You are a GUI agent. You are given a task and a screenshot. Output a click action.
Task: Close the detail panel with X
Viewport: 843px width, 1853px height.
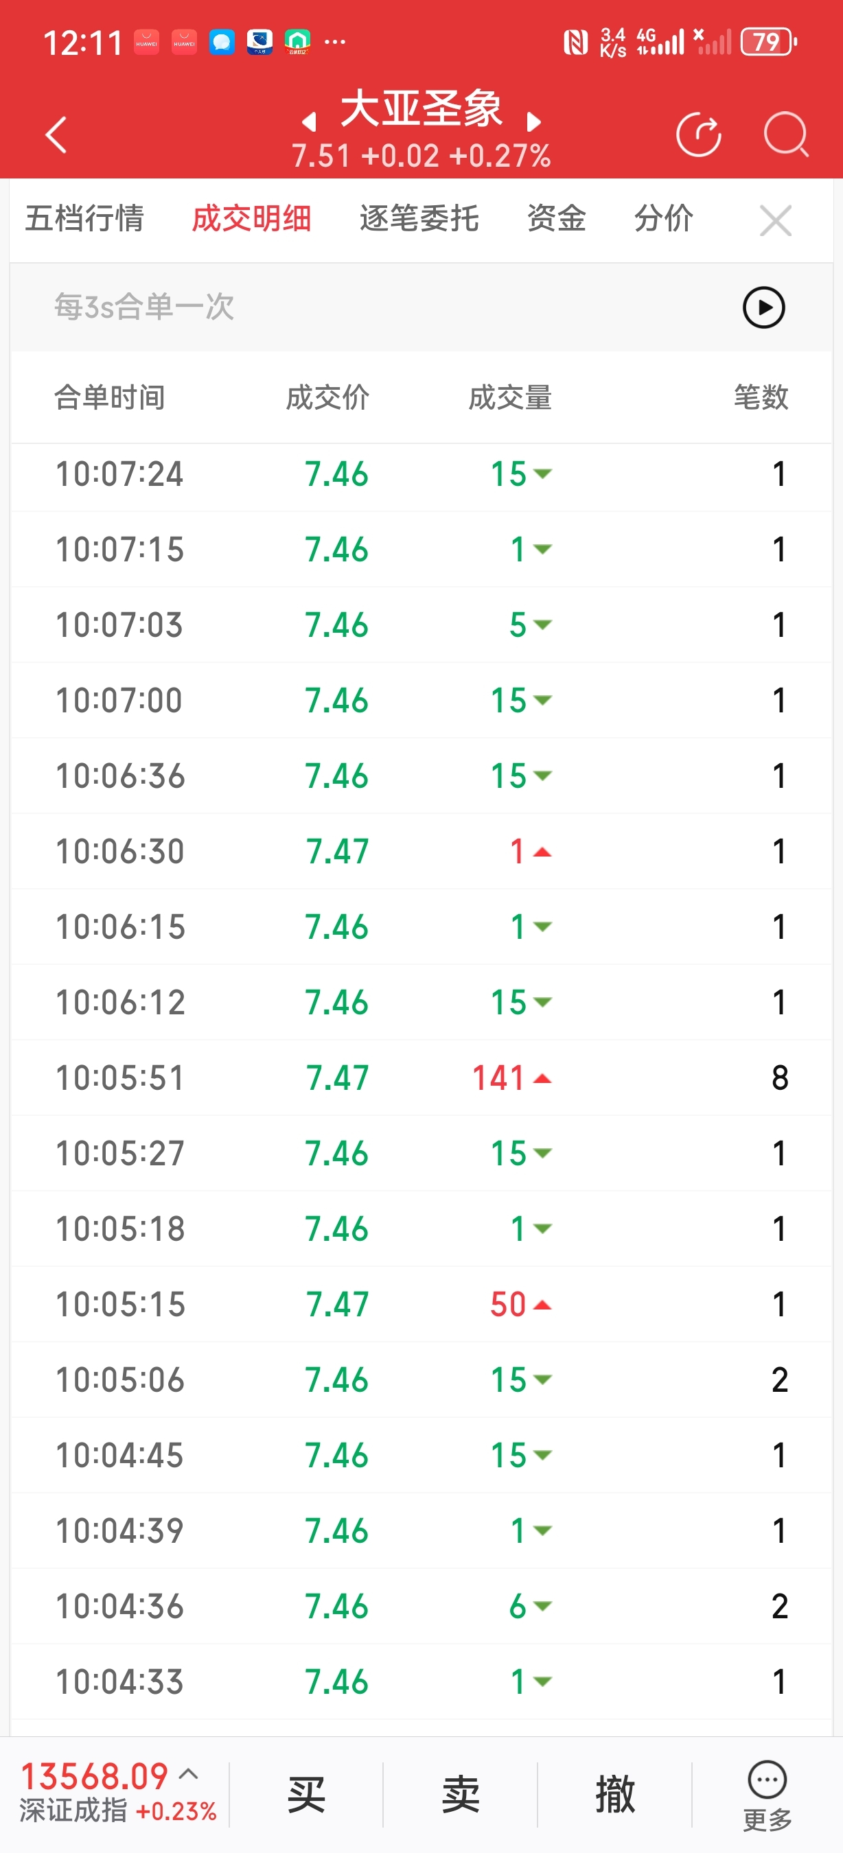pyautogui.click(x=776, y=220)
